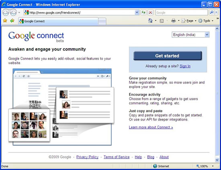Open the search provider dropdown arrow
The height and width of the screenshot is (170, 221).
216,12
